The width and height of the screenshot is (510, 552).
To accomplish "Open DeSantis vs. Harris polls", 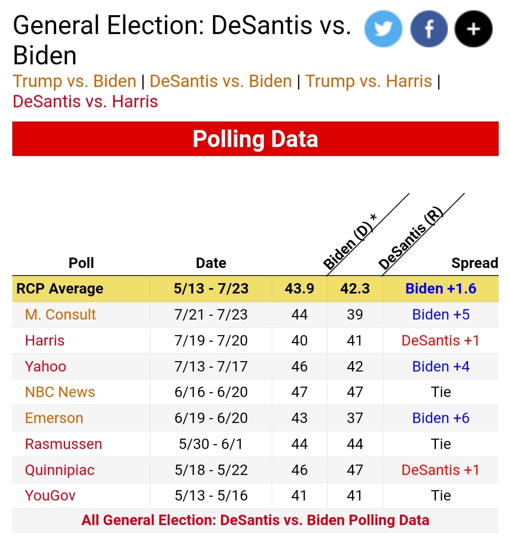I will [x=85, y=102].
